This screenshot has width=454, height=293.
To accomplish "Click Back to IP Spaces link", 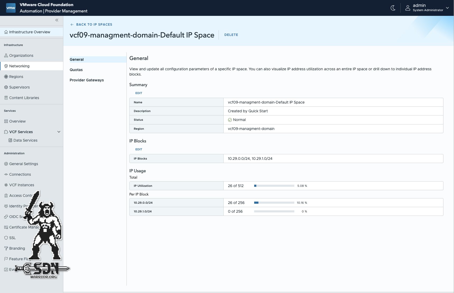I will click(91, 25).
